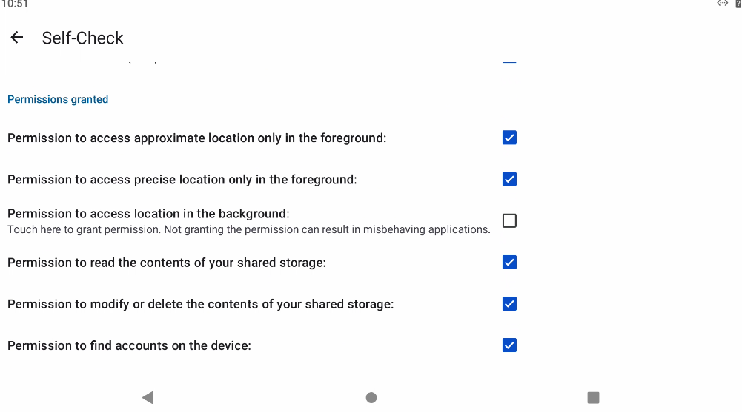Select 'Permission to access approximate location' label

click(196, 138)
